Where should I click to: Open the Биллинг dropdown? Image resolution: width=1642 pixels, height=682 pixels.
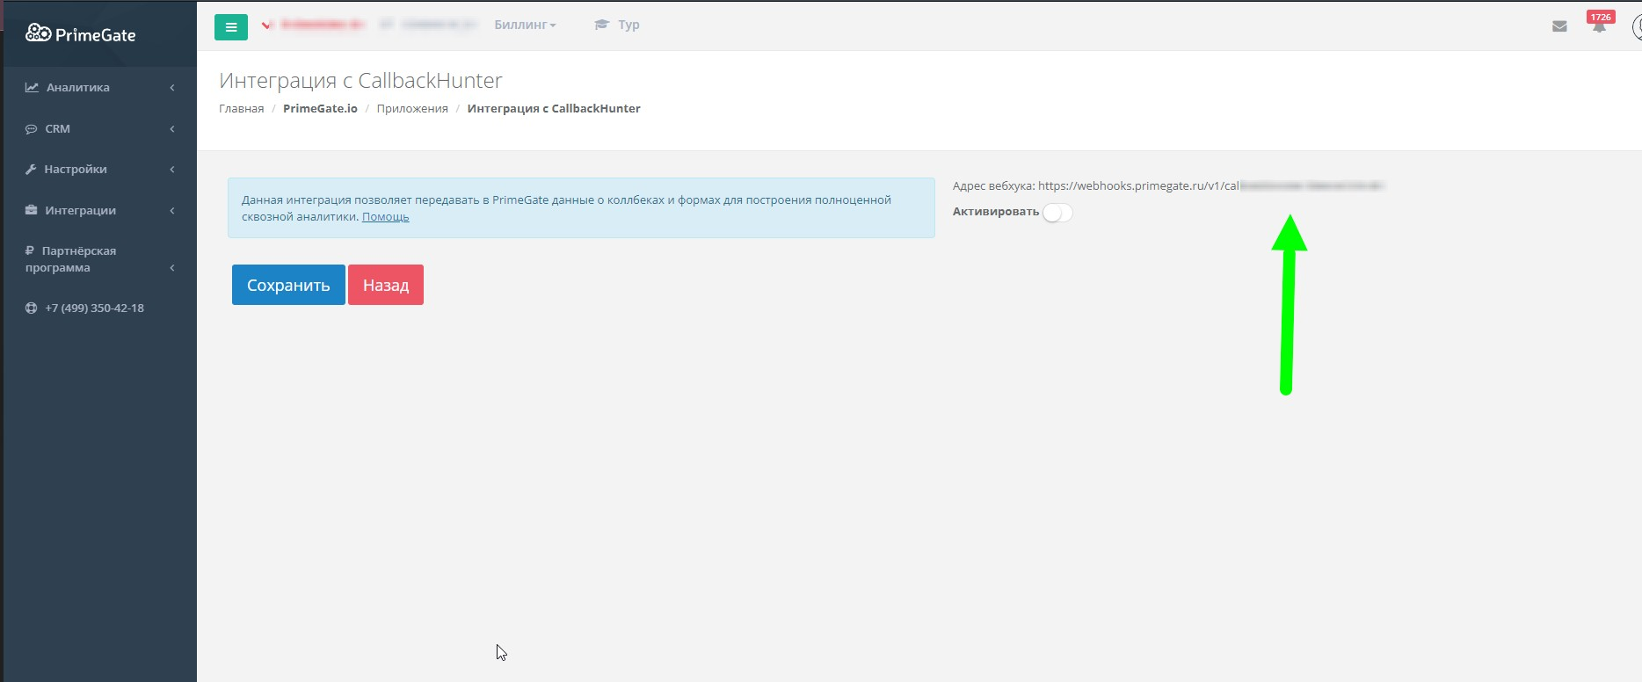pyautogui.click(x=525, y=25)
